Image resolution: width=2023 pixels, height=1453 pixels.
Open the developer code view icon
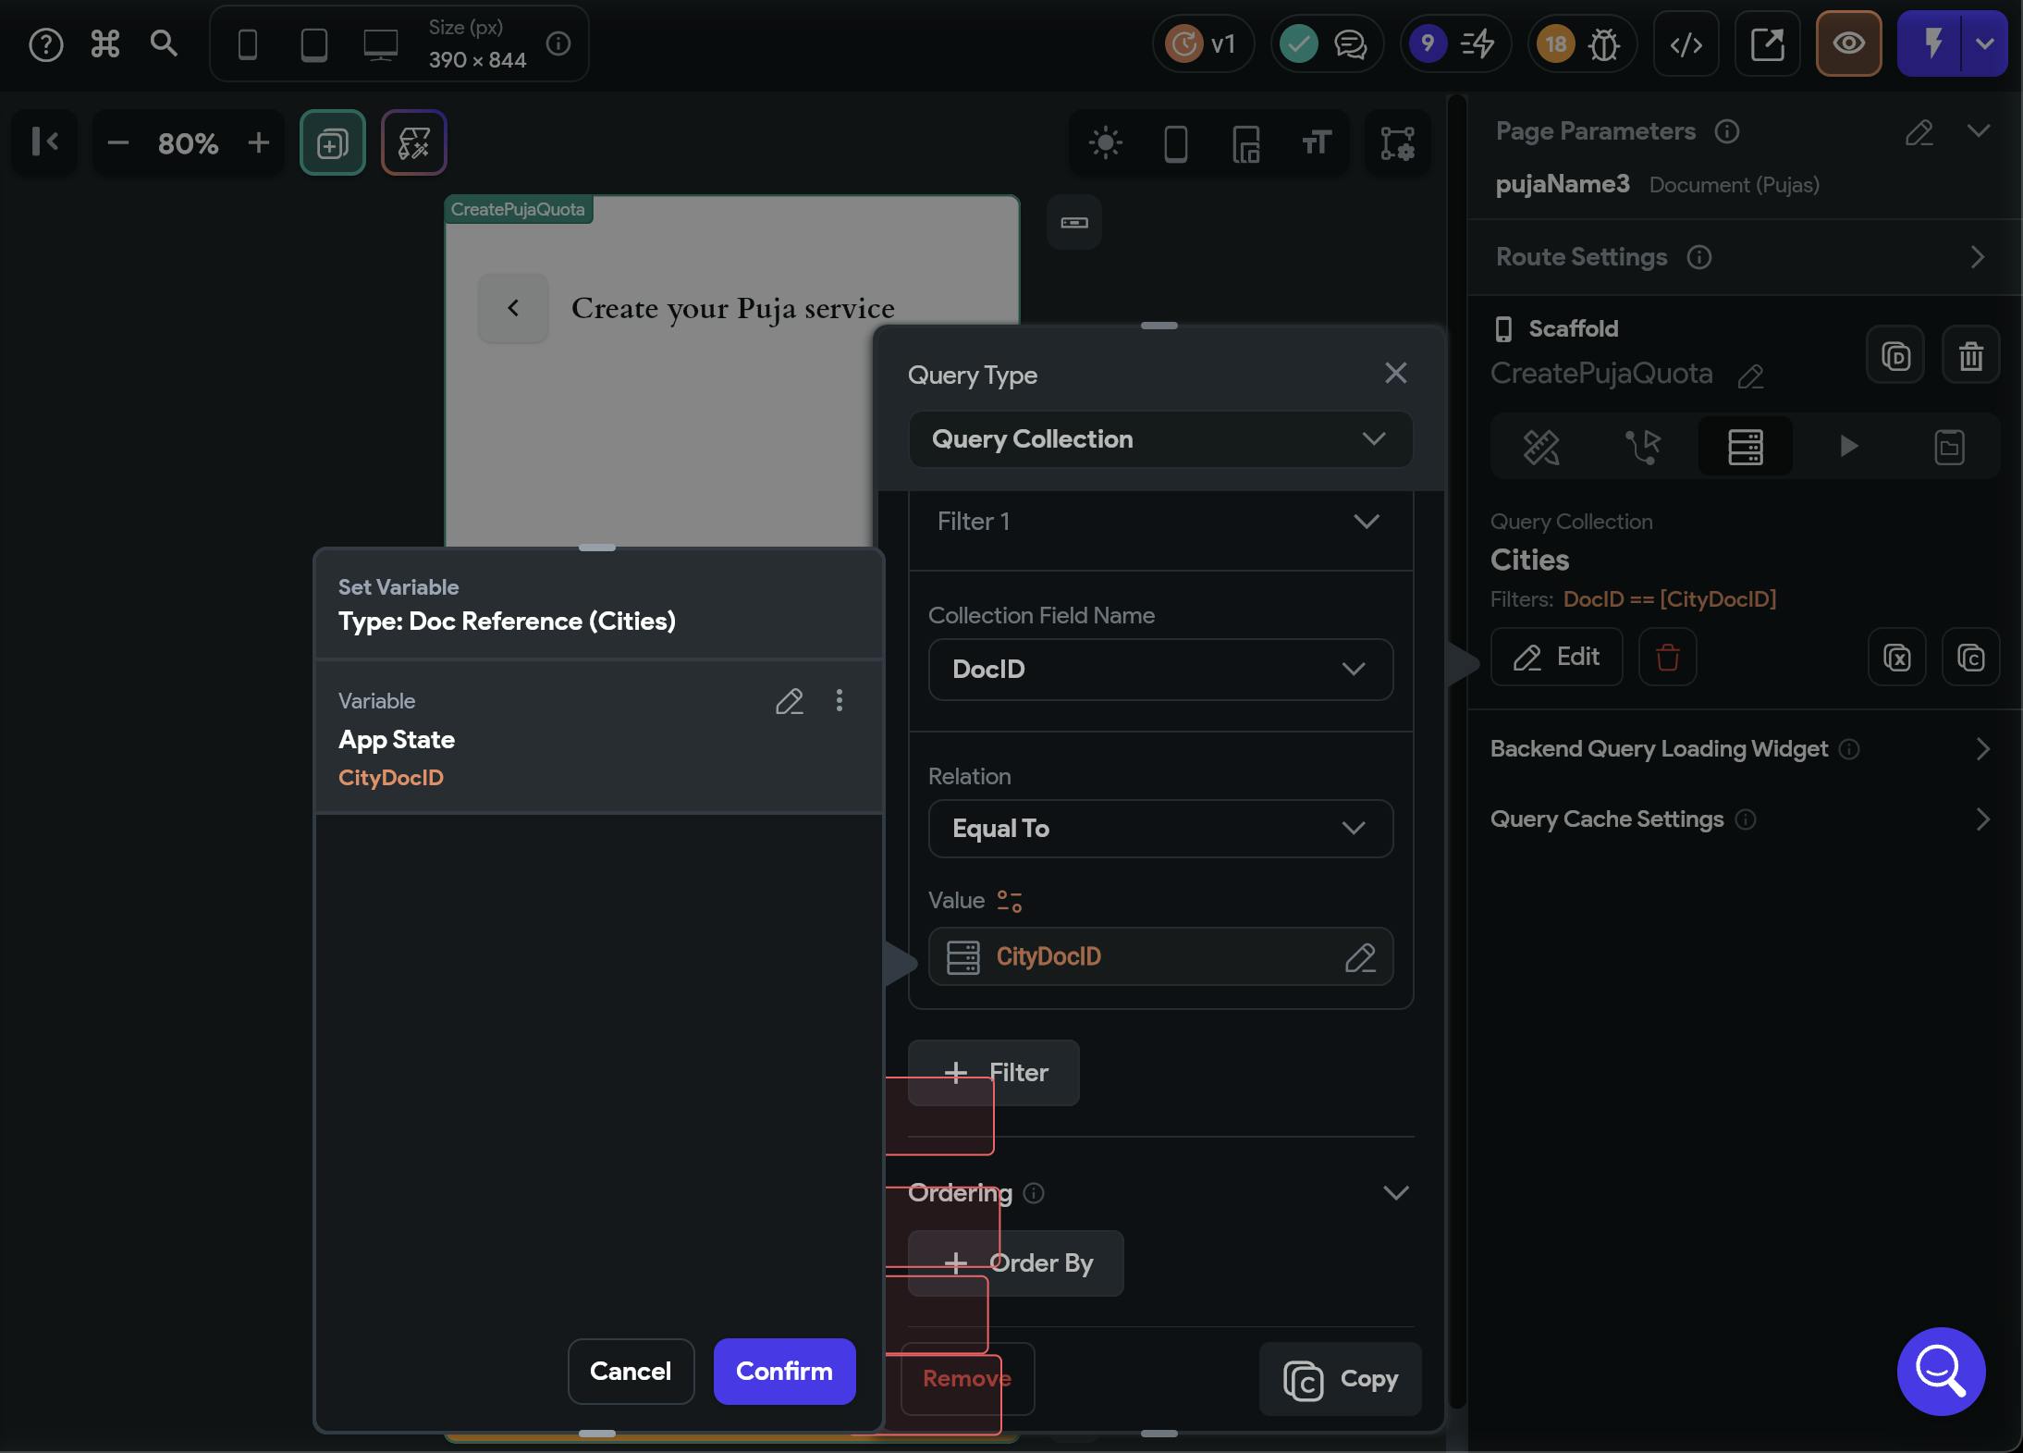[x=1686, y=43]
